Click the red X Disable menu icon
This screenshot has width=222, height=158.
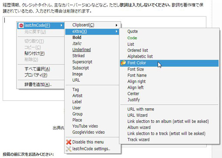click(68, 142)
